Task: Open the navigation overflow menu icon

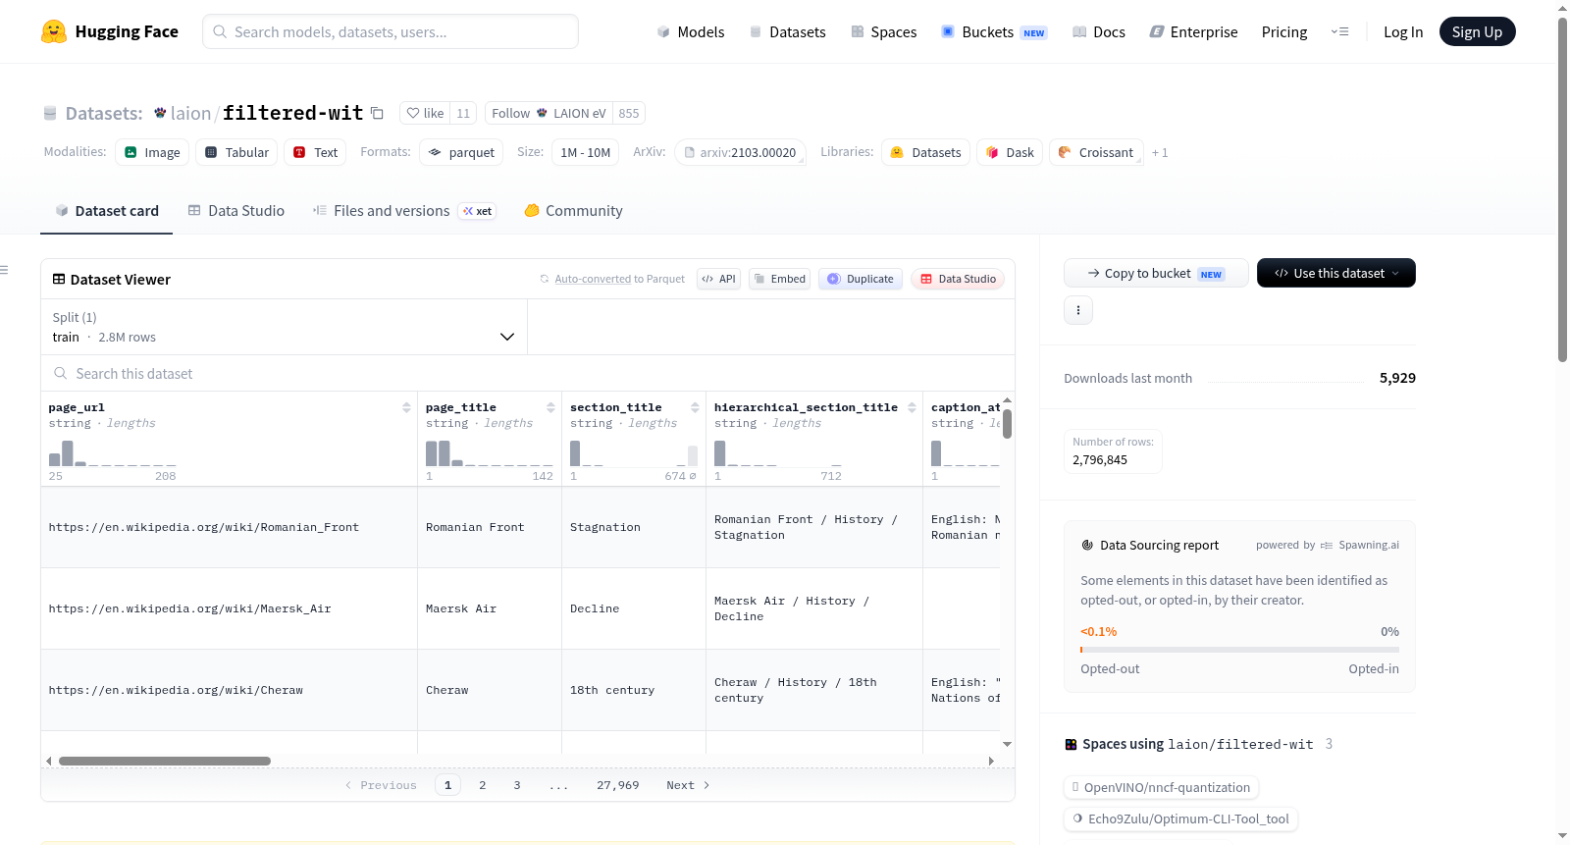Action: (1339, 31)
